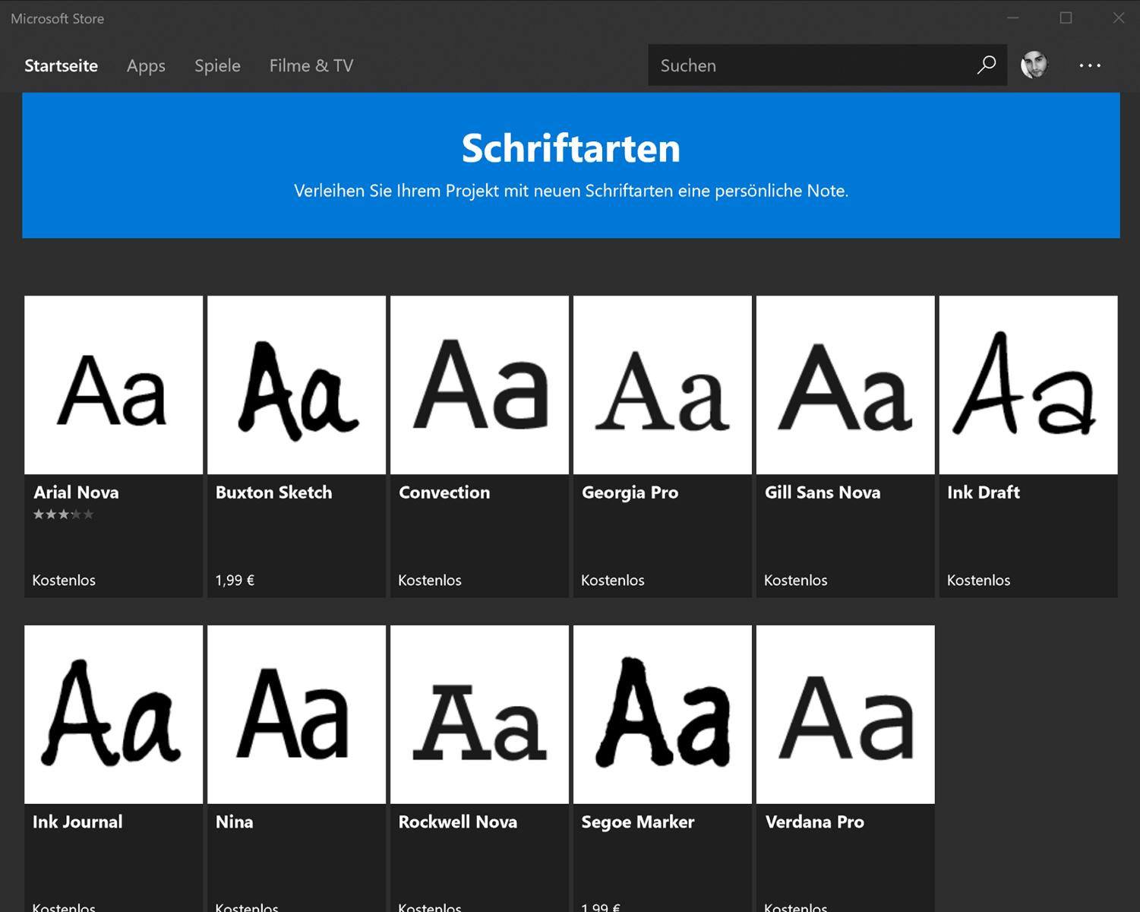Open the Segoe Marker font priced 1,99 €
1140x912 pixels.
pos(662,714)
